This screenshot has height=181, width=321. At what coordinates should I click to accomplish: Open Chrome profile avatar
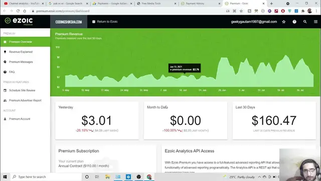(x=310, y=11)
